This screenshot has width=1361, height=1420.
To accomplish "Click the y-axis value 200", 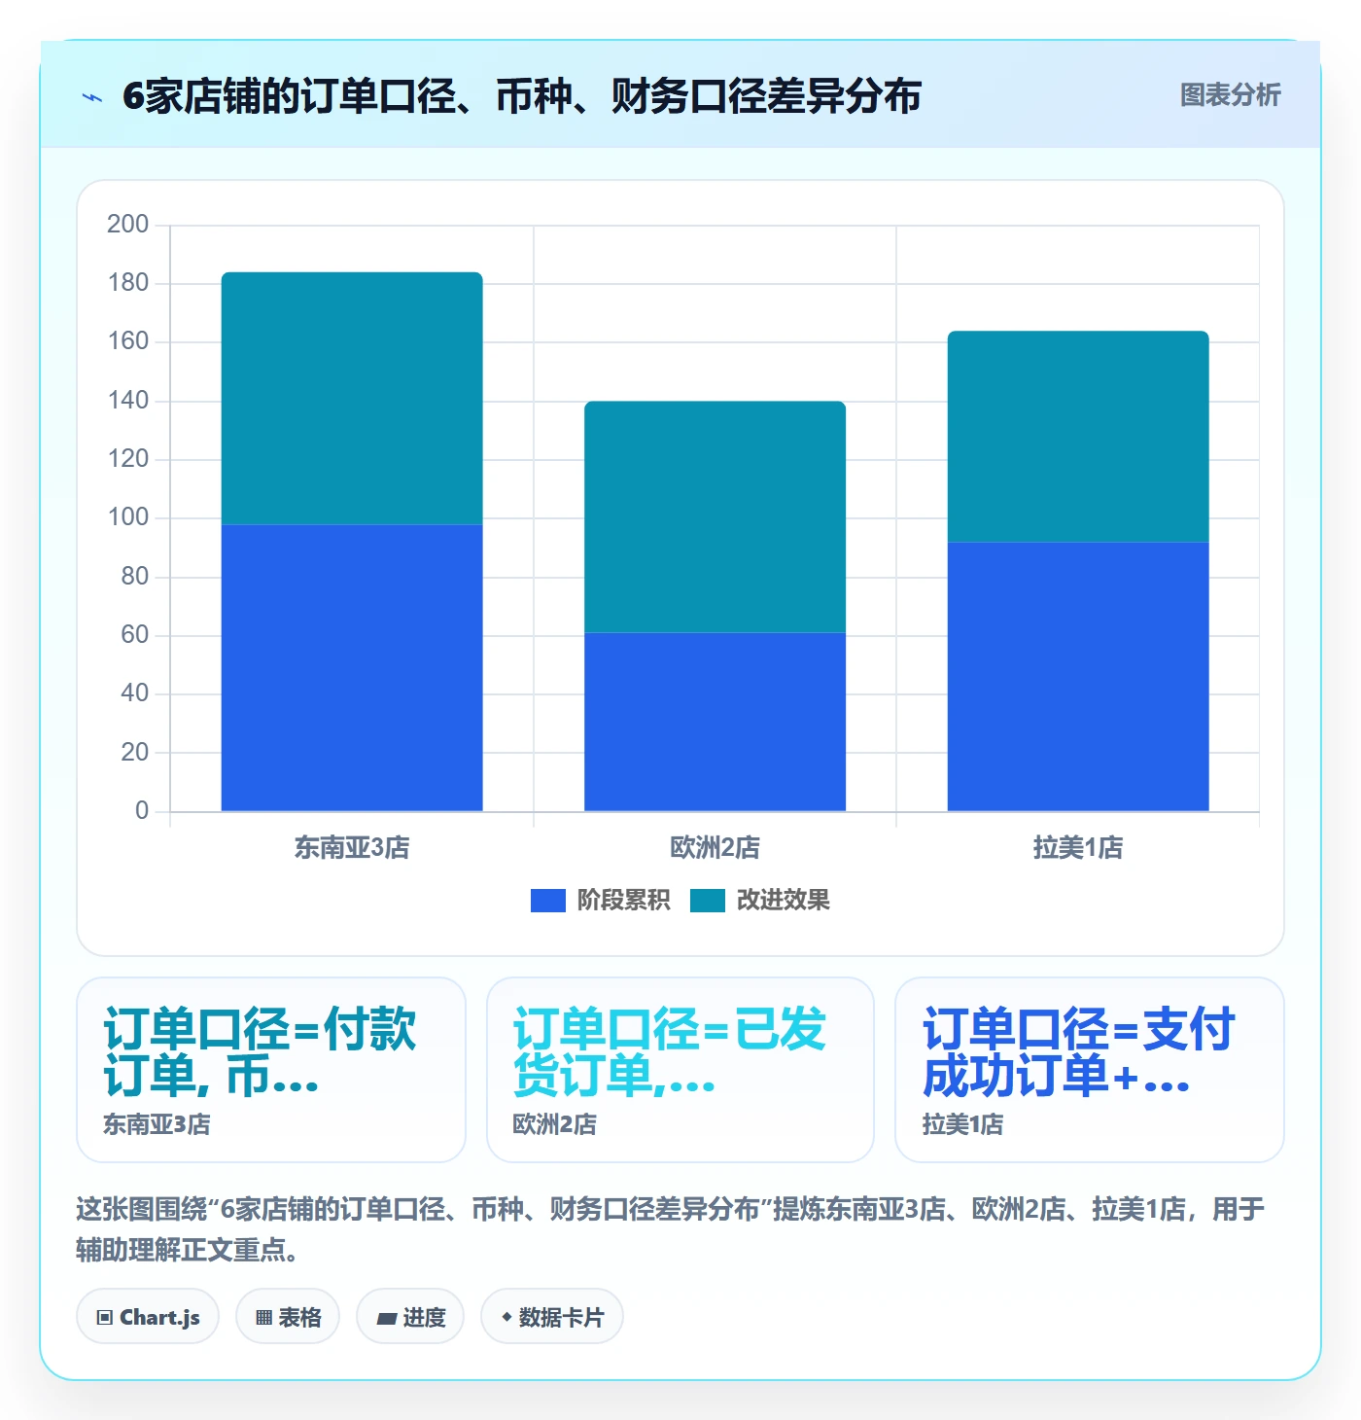I will click(x=128, y=225).
